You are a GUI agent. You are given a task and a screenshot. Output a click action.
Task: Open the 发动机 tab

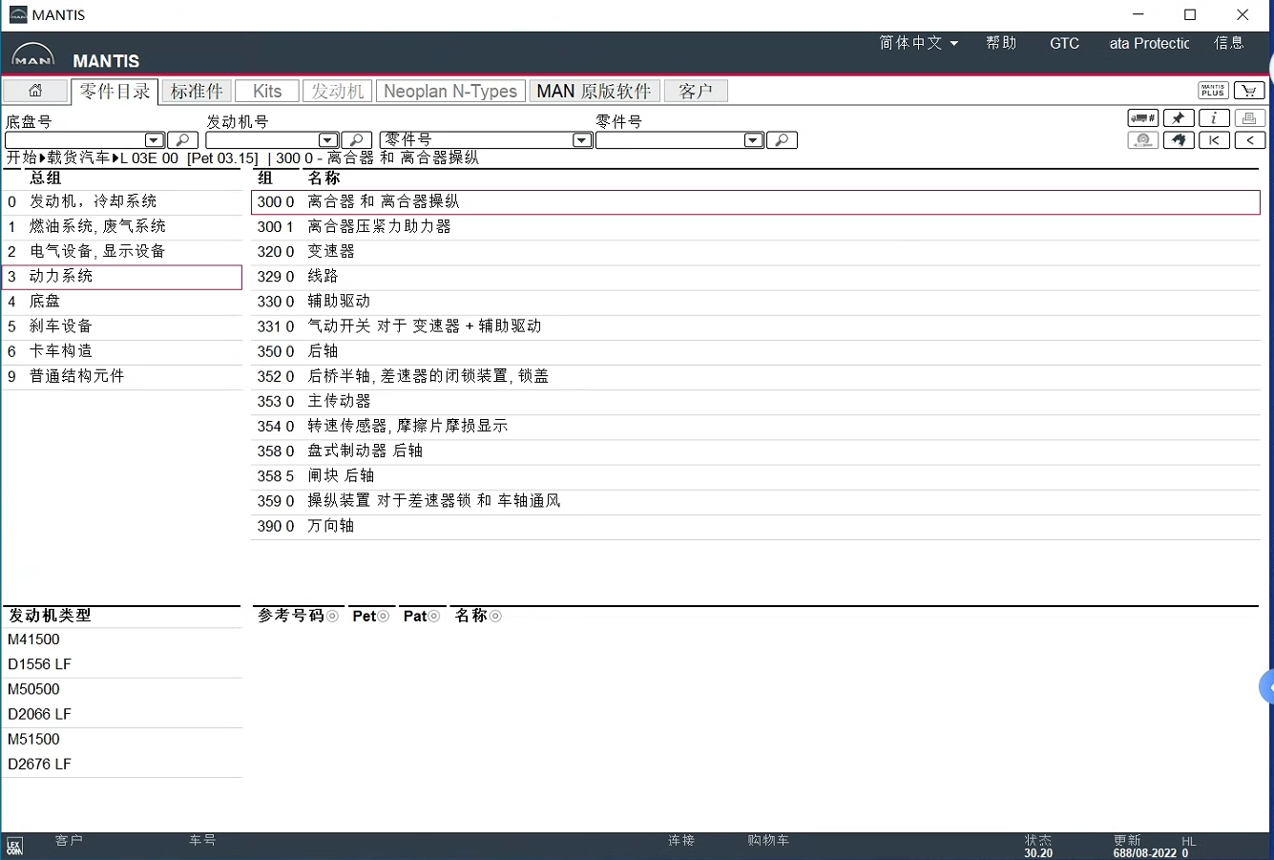point(338,91)
